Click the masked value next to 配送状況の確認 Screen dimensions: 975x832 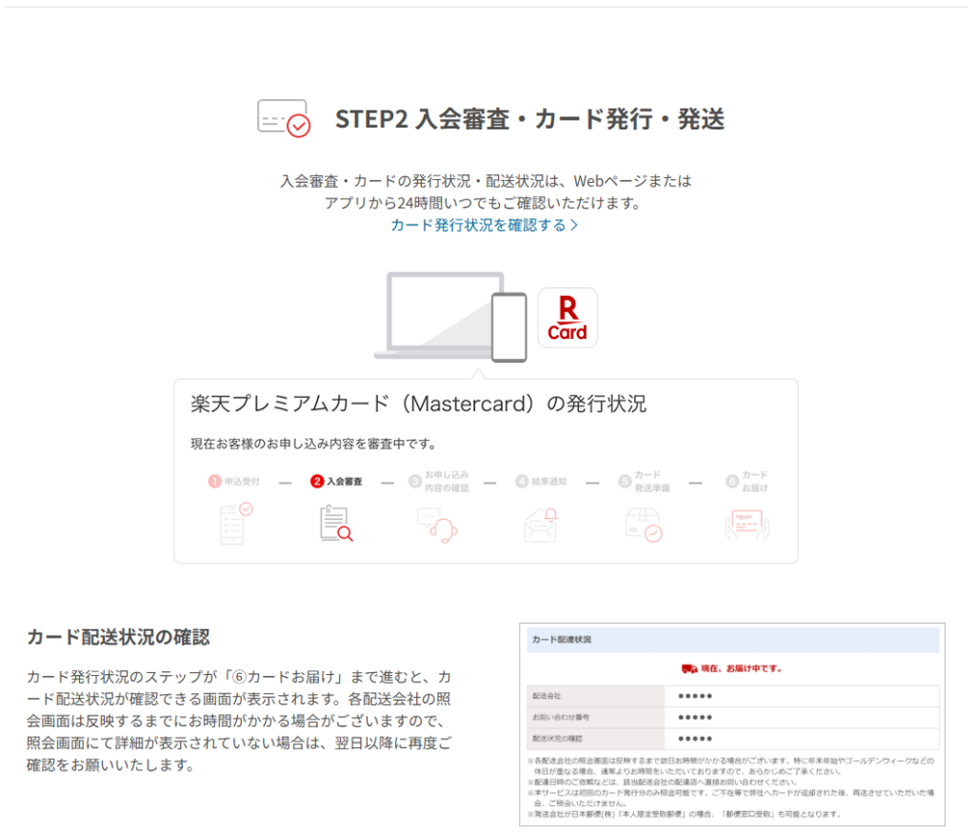pos(694,739)
